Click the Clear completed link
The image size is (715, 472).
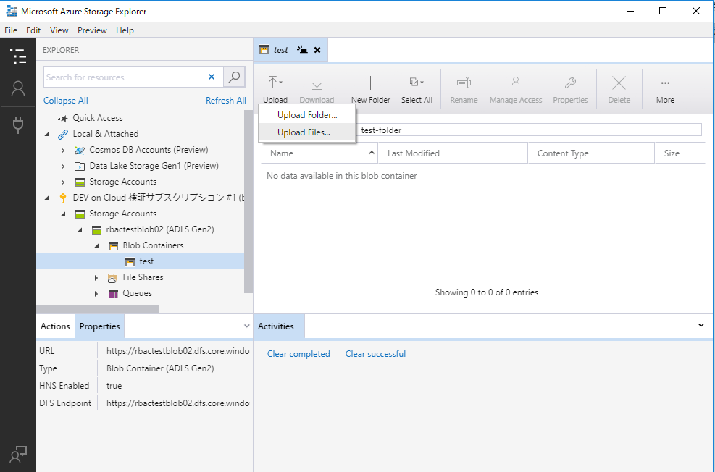(298, 354)
